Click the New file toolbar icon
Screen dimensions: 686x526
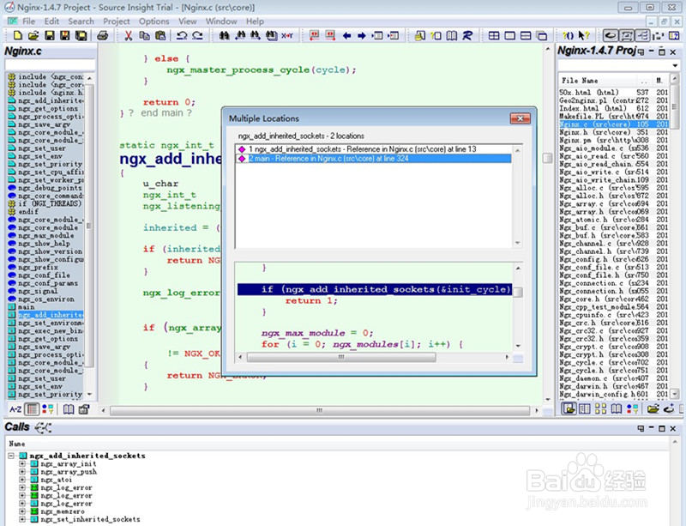(17, 35)
